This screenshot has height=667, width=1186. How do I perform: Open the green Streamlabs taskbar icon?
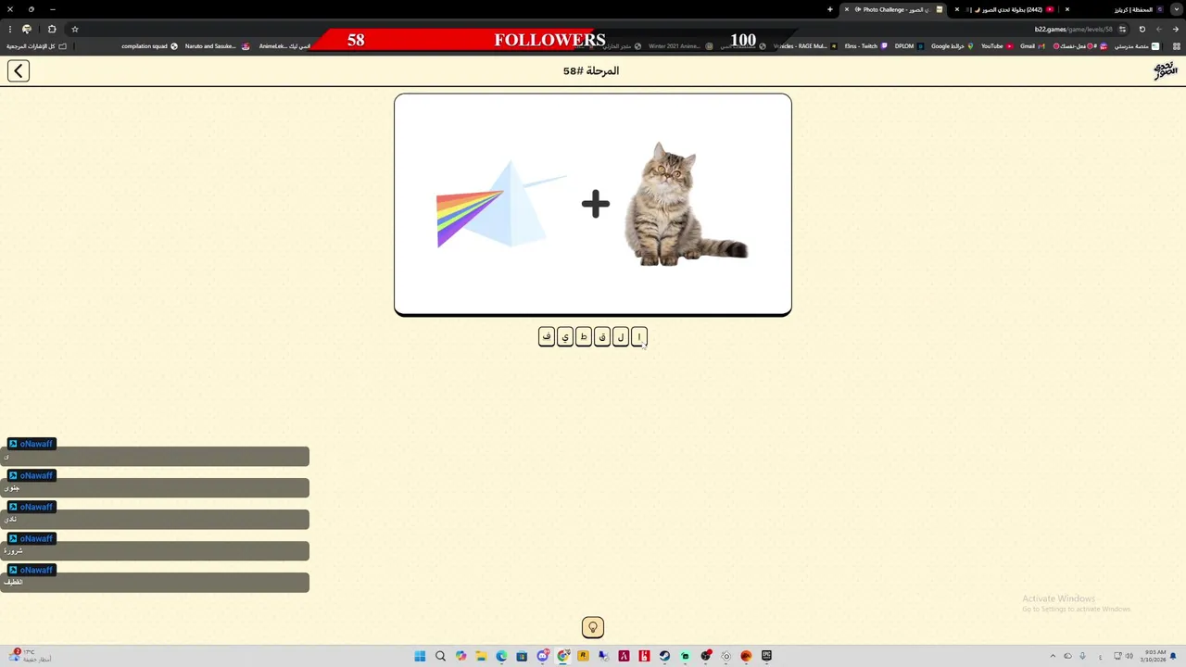pyautogui.click(x=685, y=656)
